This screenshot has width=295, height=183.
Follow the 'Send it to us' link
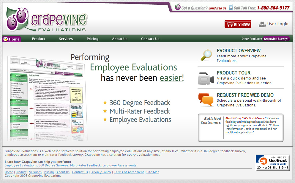click(x=217, y=8)
